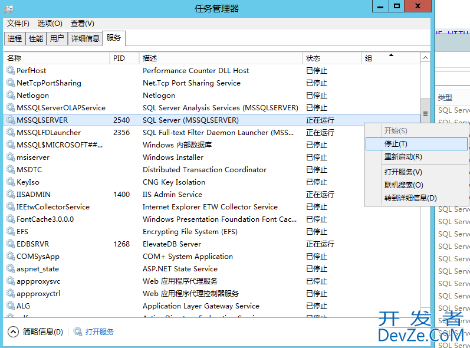Click the gear icon beside aspnet_state
Image resolution: width=470 pixels, height=348 pixels.
pos(11,268)
